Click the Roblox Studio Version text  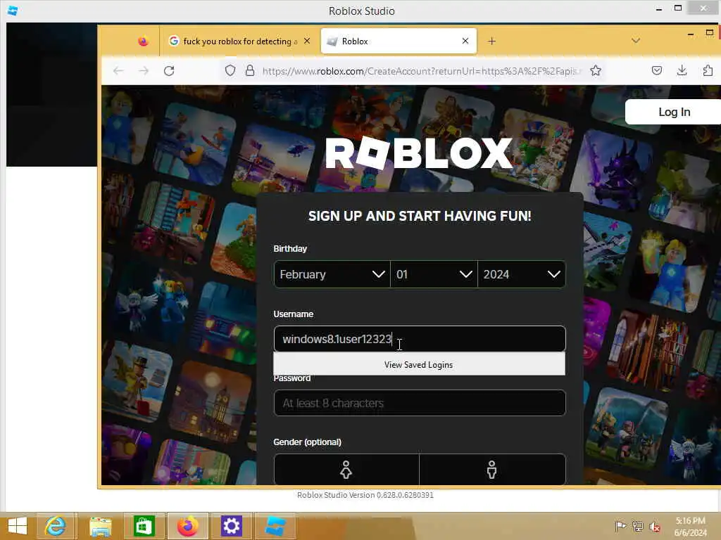[365, 495]
